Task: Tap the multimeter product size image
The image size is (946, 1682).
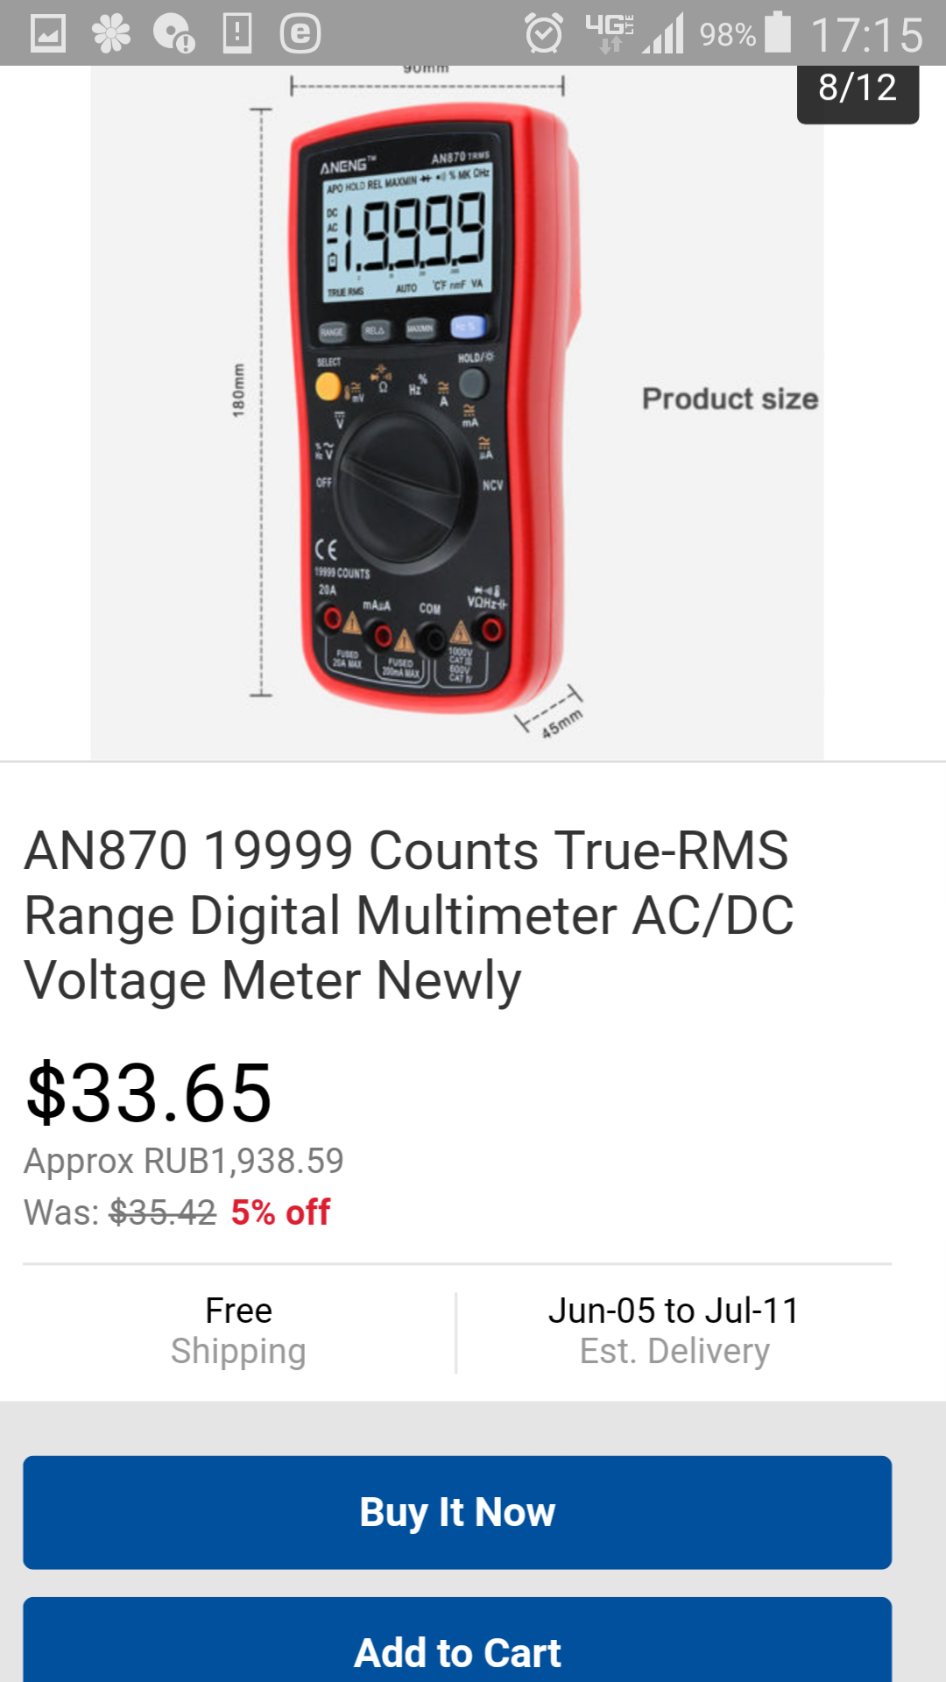Action: point(456,412)
